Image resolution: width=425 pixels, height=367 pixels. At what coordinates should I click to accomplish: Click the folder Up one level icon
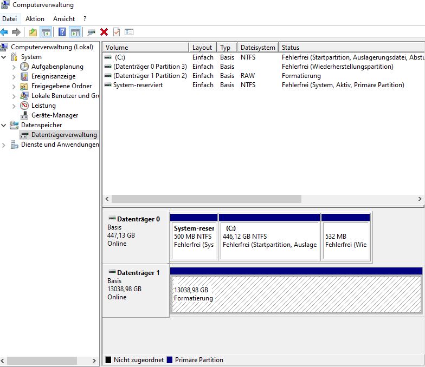click(x=34, y=32)
